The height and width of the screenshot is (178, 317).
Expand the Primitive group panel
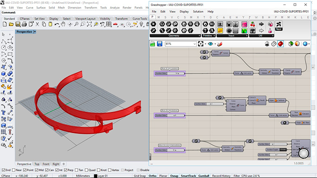(x=214, y=36)
